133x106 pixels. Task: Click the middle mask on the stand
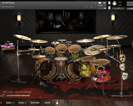pyautogui.click(x=122, y=67)
